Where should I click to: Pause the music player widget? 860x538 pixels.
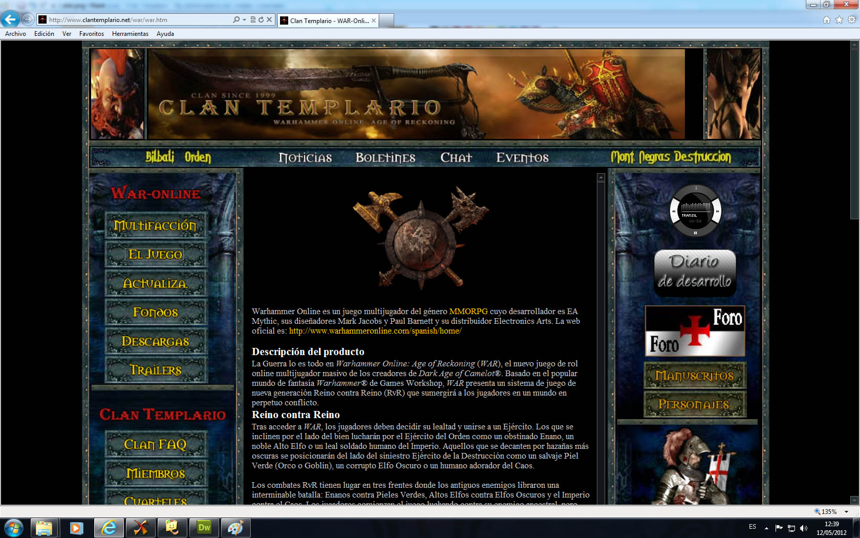[x=695, y=233]
